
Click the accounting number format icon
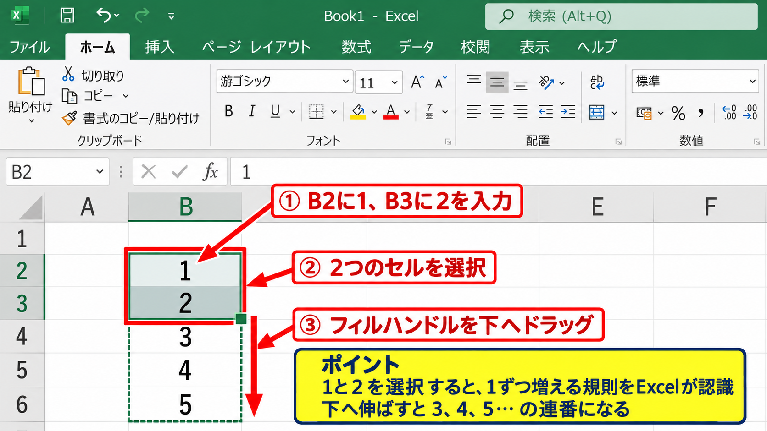pyautogui.click(x=644, y=113)
